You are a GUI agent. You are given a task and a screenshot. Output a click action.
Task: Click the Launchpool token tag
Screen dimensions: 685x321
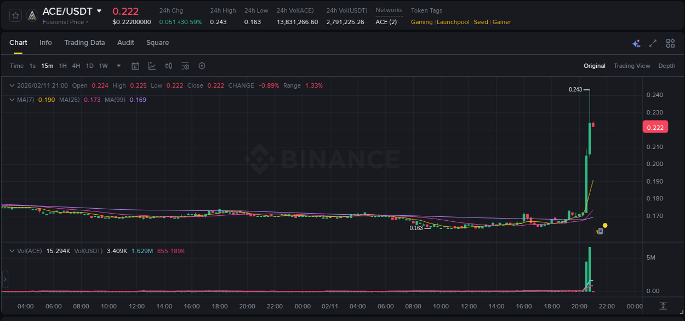coord(453,22)
